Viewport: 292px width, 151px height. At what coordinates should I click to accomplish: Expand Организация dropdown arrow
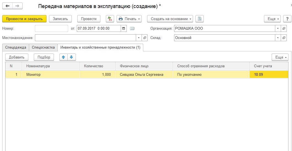tap(278, 29)
